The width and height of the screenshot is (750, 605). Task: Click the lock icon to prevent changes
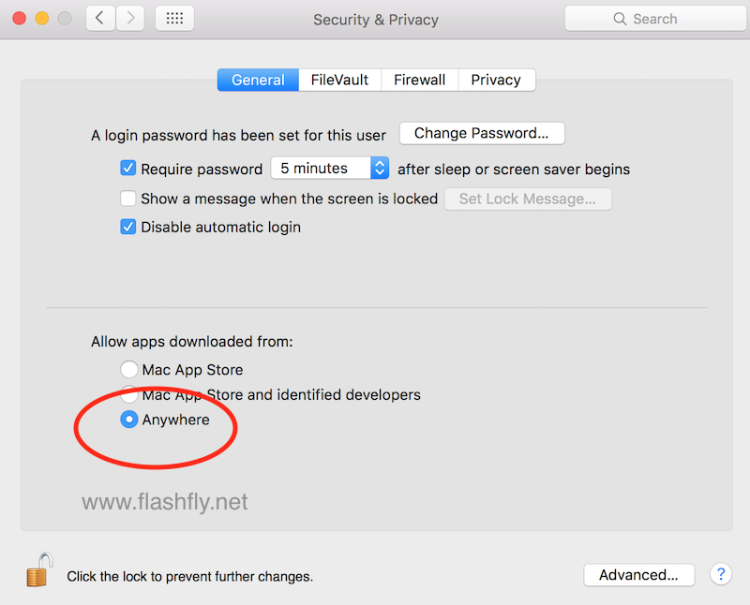[x=38, y=569]
